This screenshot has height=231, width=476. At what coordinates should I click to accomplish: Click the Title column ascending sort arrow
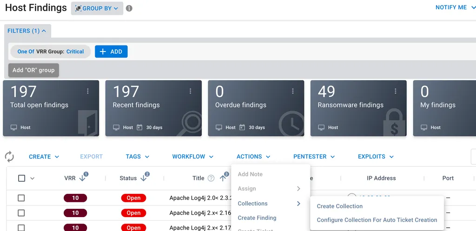pos(223,178)
